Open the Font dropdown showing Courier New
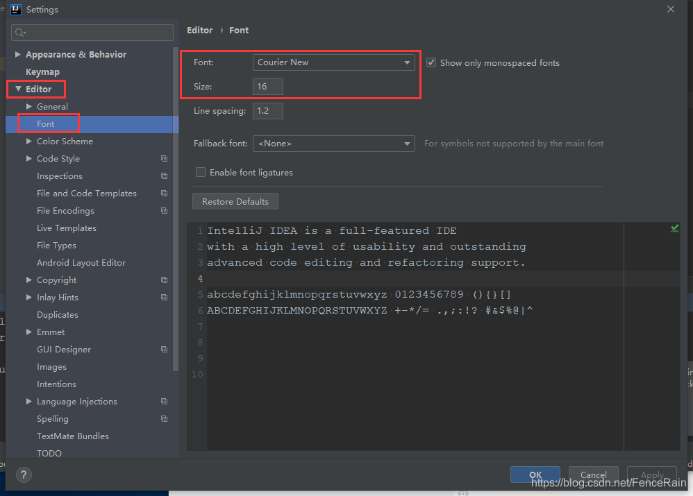693x496 pixels. [x=334, y=62]
